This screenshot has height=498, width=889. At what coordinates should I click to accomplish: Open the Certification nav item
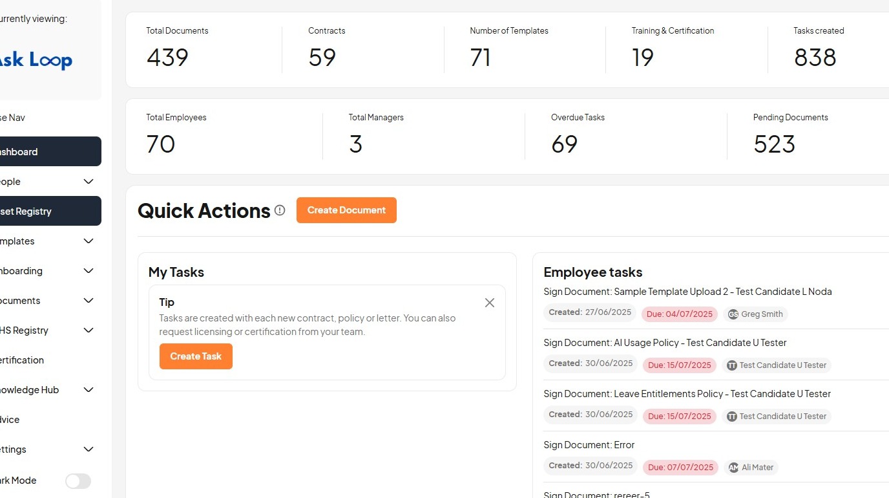tap(50, 360)
